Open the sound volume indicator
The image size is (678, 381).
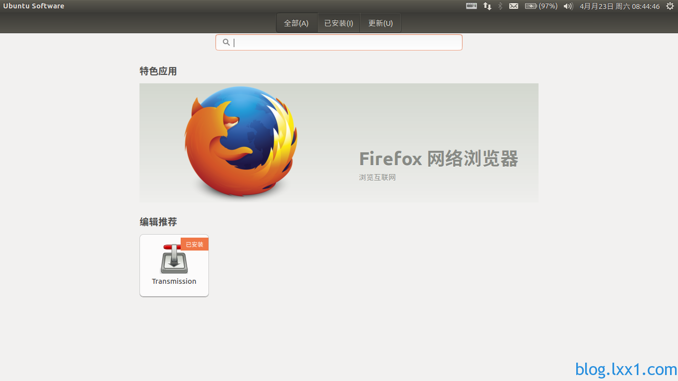568,6
